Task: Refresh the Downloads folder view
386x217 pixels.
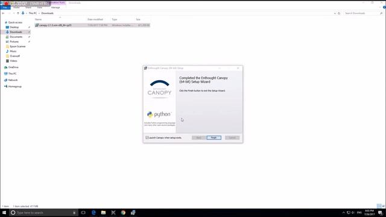Action: point(339,13)
